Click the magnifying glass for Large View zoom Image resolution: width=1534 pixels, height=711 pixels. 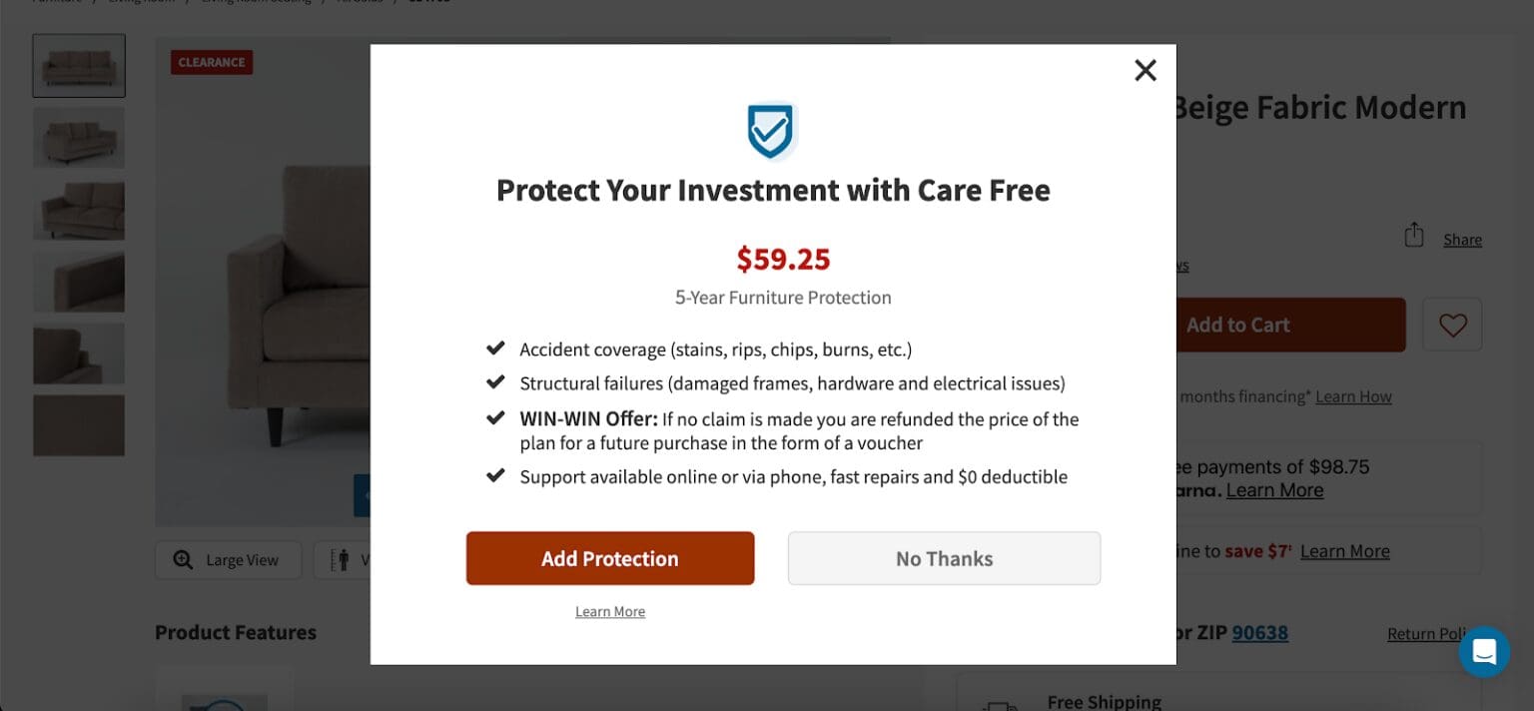pos(183,560)
